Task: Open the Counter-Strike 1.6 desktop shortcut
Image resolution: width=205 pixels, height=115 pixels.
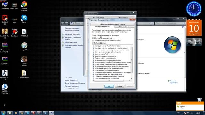Action: click(x=5, y=75)
